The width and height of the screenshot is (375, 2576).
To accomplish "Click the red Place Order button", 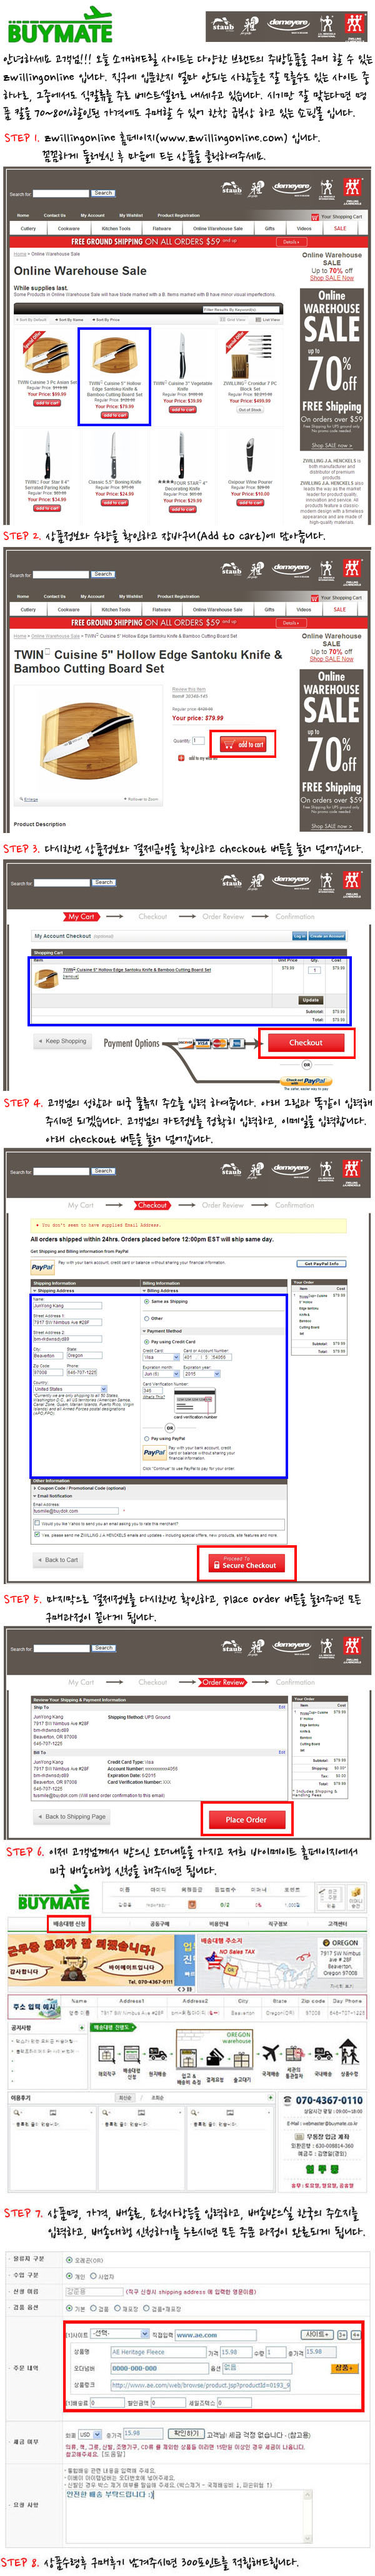I will [x=246, y=1819].
